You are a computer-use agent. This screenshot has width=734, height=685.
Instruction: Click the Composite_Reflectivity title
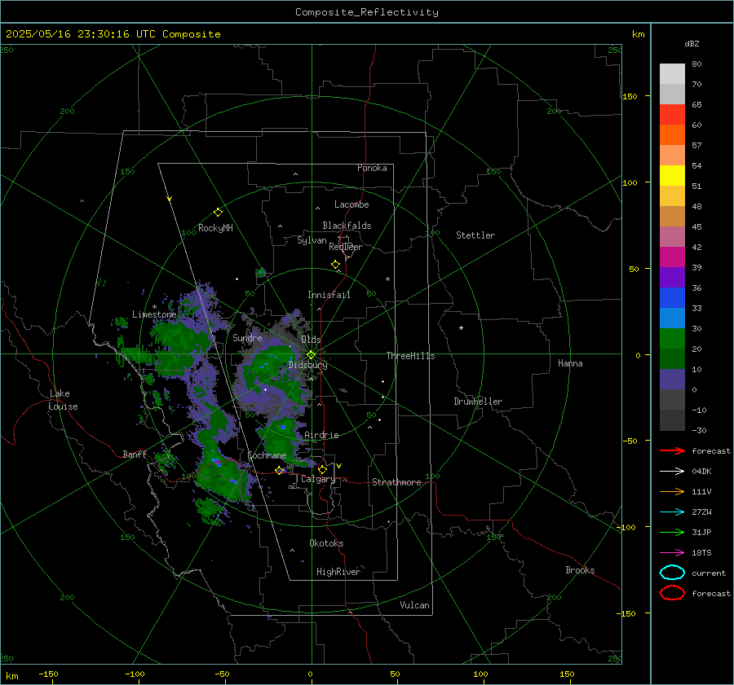[x=367, y=12]
